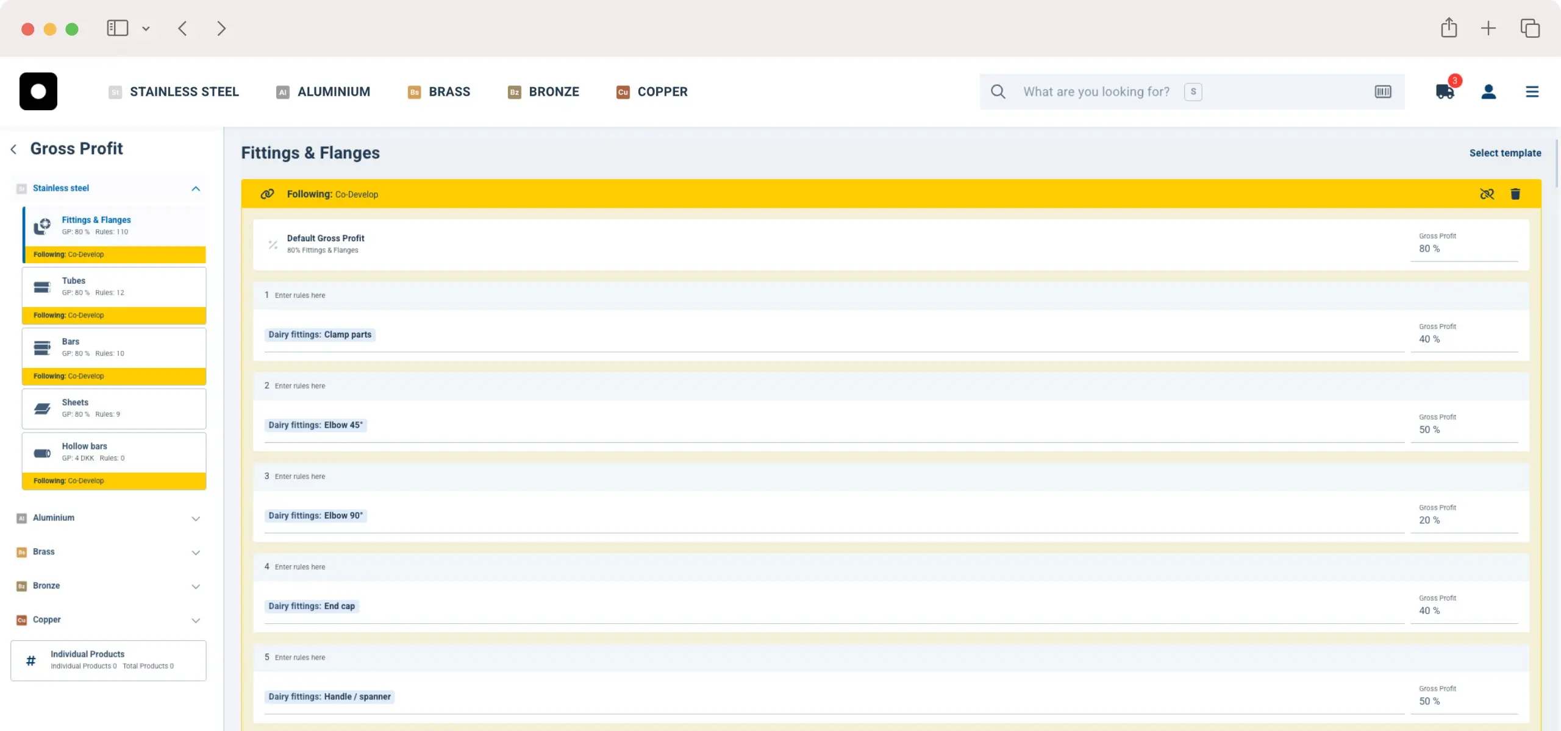Click the barcode scanner icon in search
The width and height of the screenshot is (1561, 731).
[1382, 91]
